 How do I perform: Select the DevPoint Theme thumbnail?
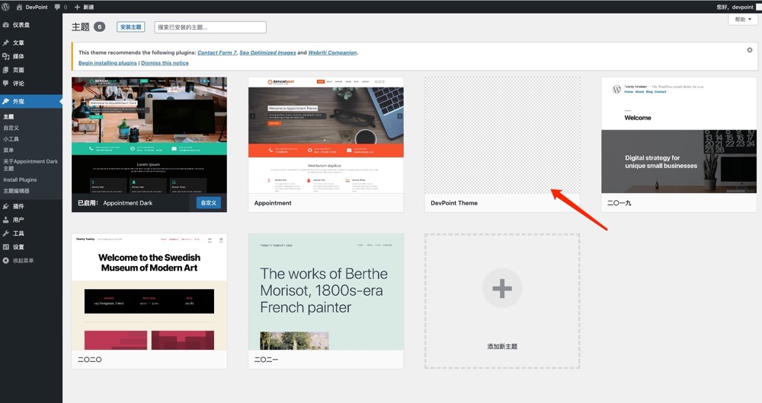tap(502, 135)
